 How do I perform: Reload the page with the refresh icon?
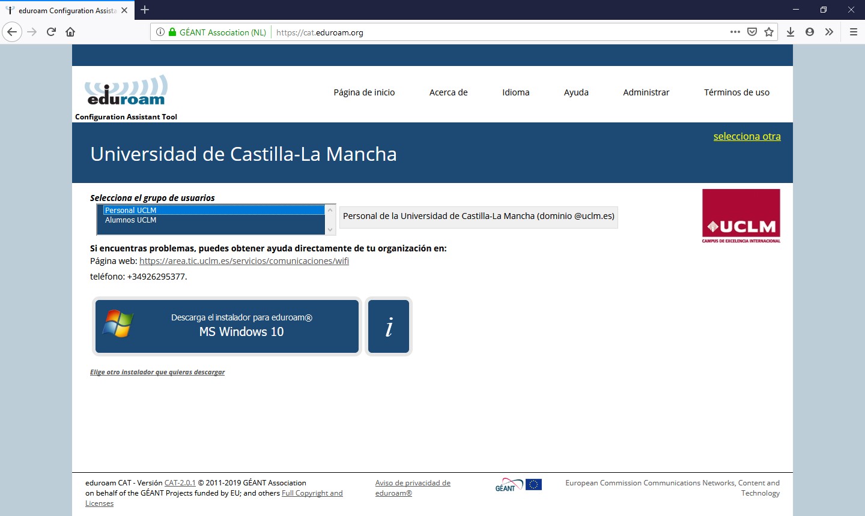click(51, 32)
